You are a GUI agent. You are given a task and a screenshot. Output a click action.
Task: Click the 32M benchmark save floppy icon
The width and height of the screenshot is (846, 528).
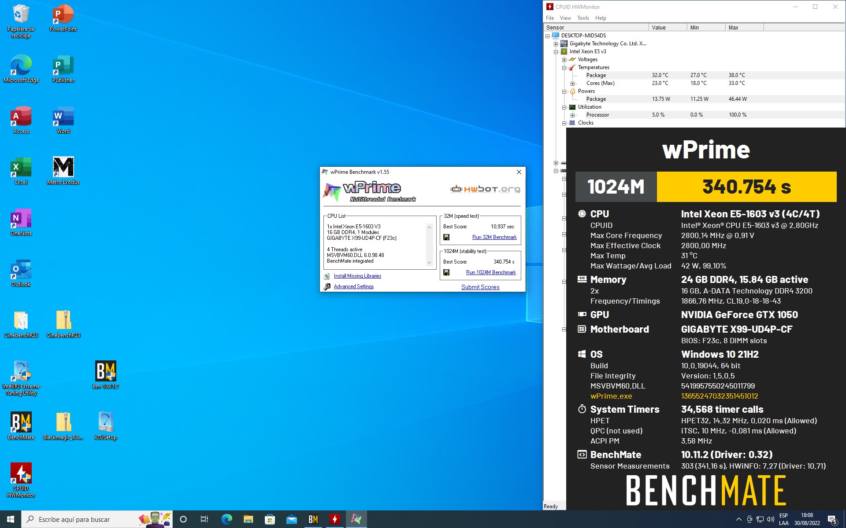click(x=446, y=237)
